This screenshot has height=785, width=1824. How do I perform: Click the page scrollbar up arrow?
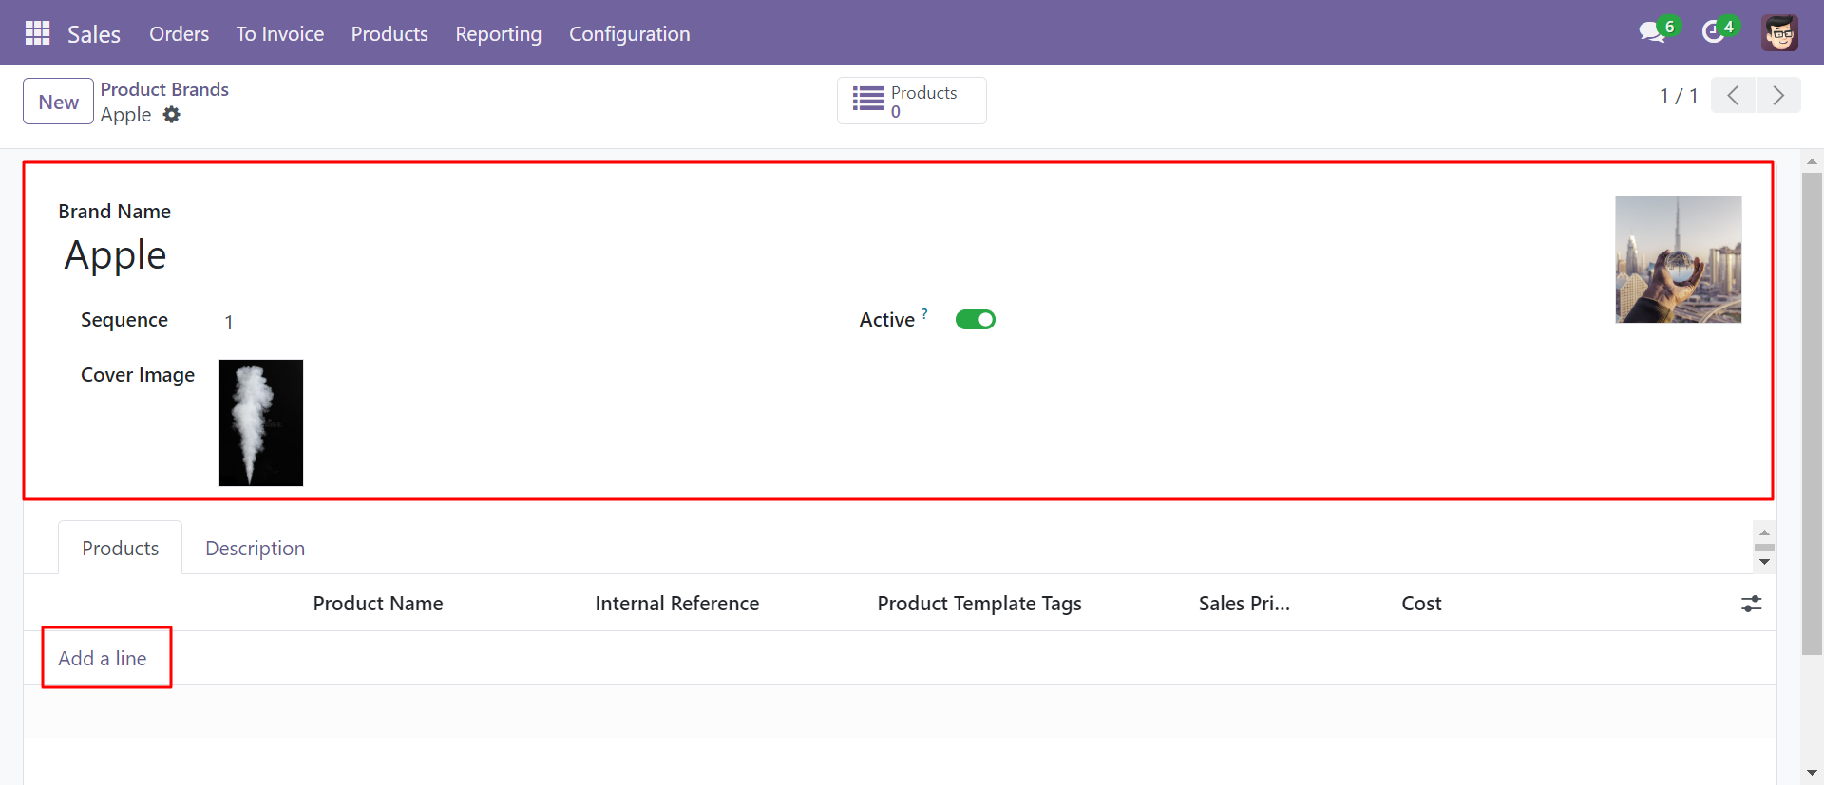[x=1813, y=161]
